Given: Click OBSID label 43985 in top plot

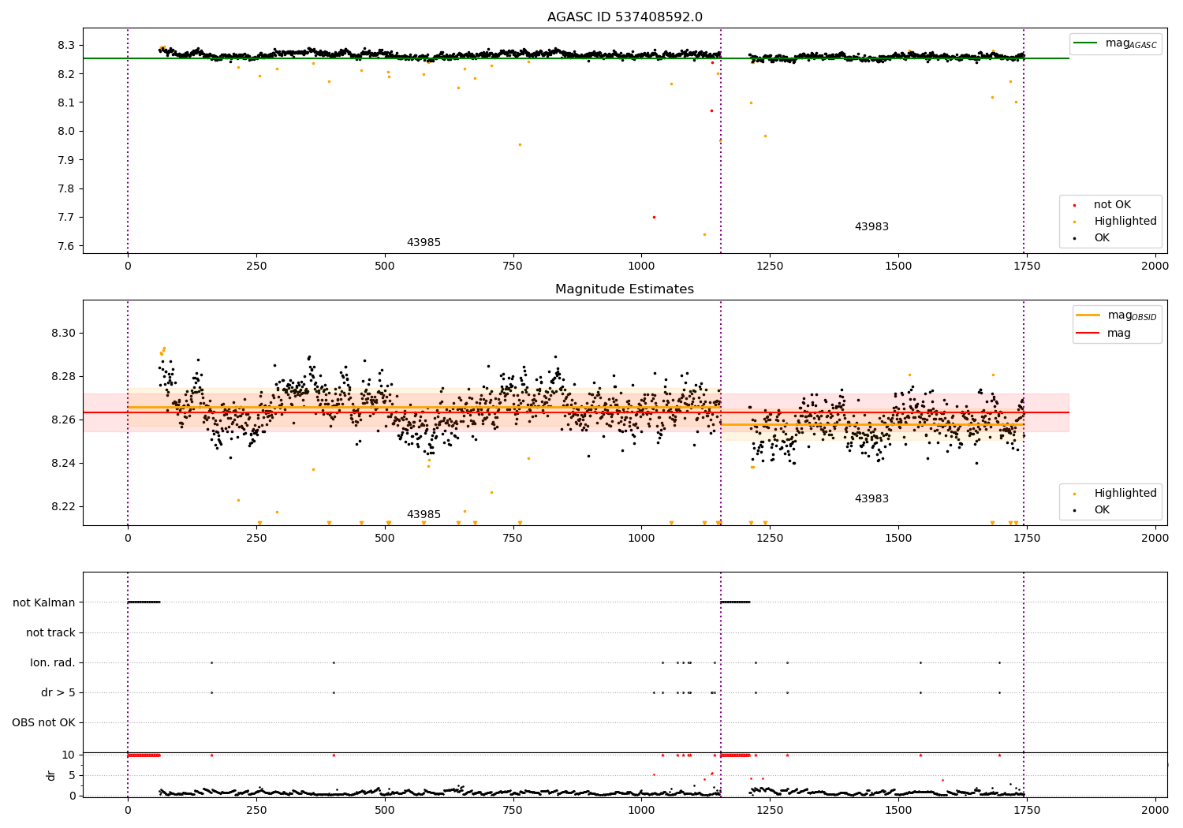Looking at the screenshot, I should pyautogui.click(x=424, y=243).
